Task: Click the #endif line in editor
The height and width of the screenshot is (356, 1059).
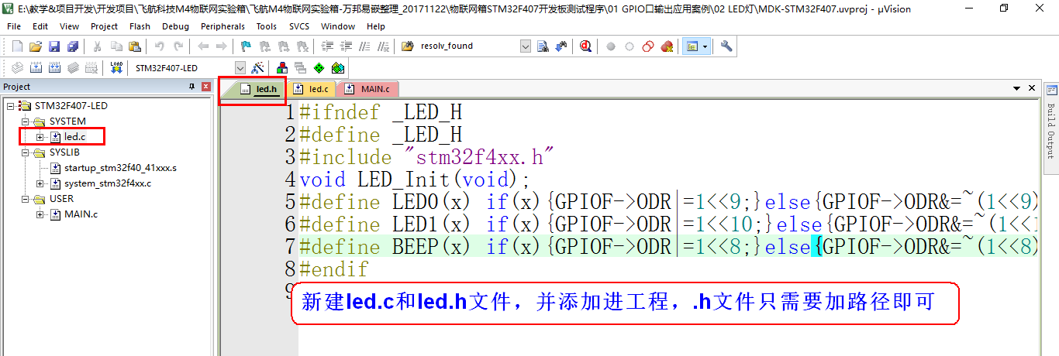Action: [334, 269]
